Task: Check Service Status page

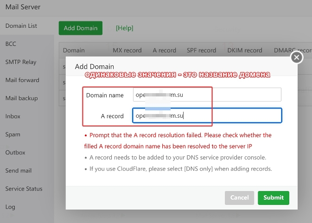Action: click(24, 189)
